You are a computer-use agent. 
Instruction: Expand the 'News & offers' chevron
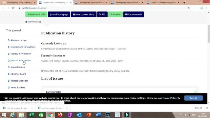click(9, 88)
